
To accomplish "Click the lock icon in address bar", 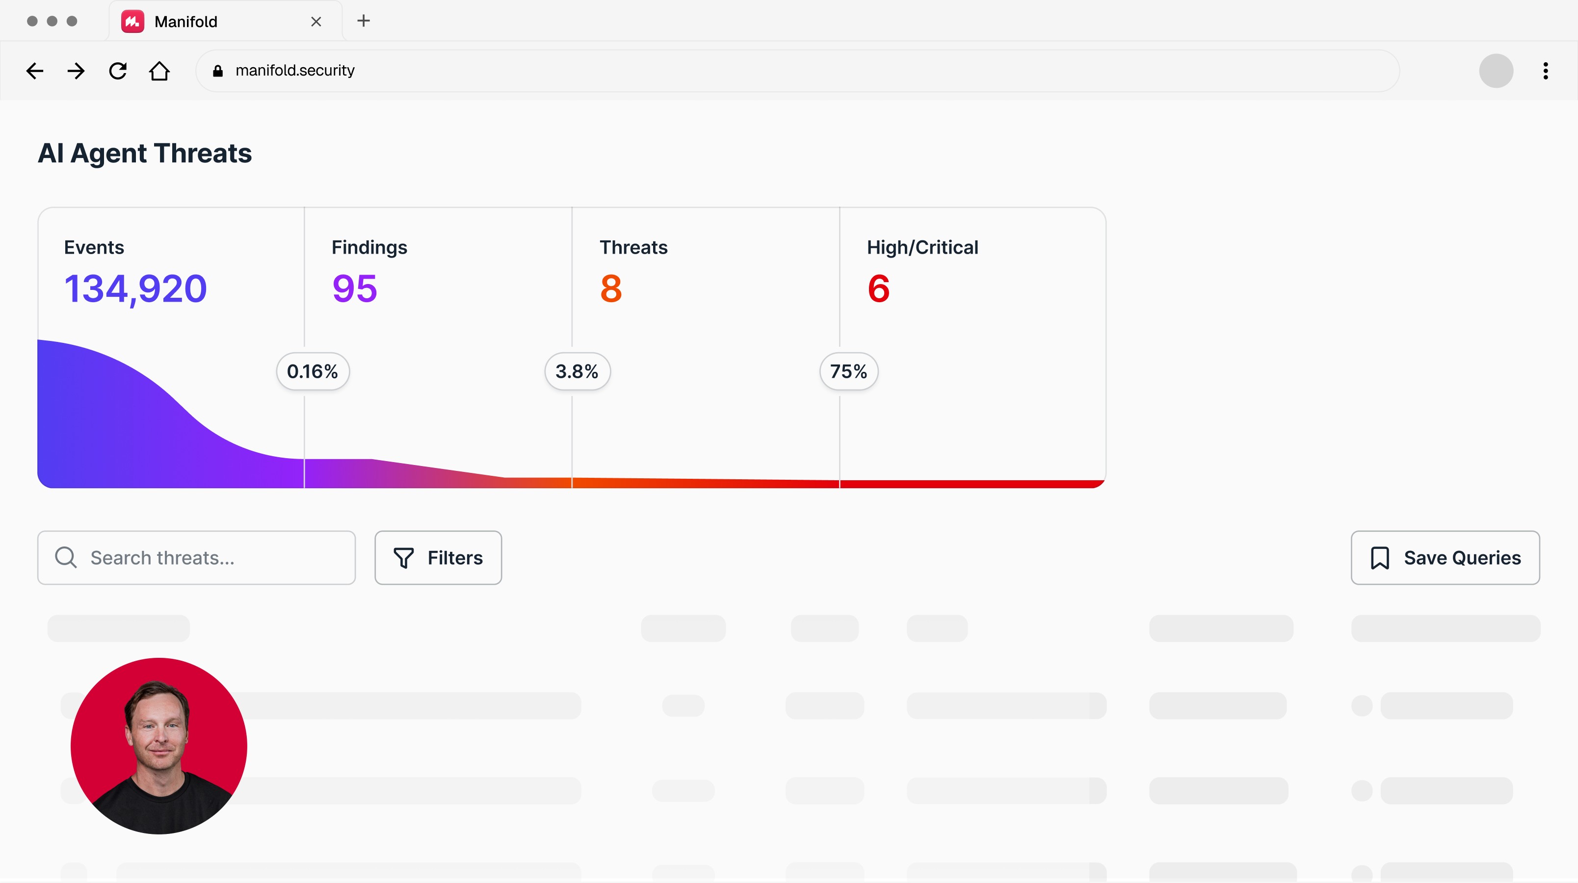I will click(217, 71).
